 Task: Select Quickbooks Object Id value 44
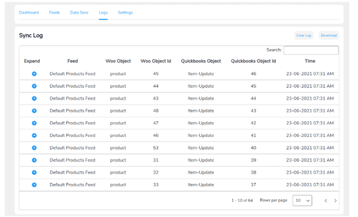pos(254,98)
